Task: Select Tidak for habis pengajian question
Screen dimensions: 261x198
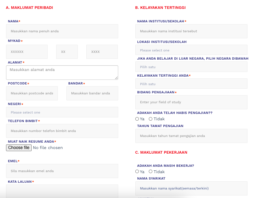Action: click(151, 119)
